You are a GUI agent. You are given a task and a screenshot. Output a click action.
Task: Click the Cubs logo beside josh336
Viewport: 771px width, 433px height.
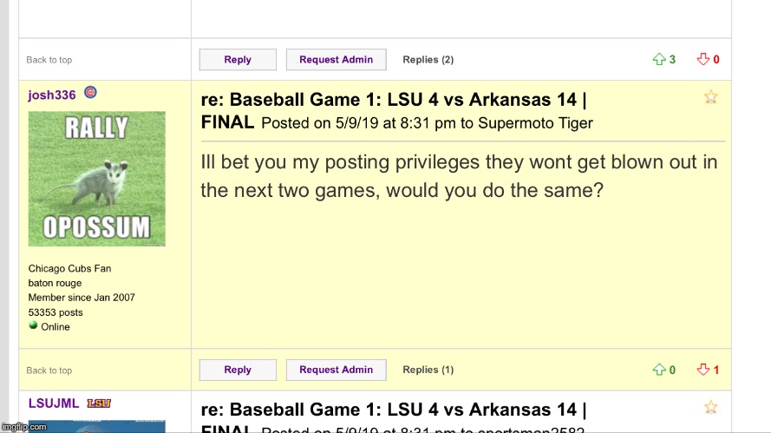90,93
